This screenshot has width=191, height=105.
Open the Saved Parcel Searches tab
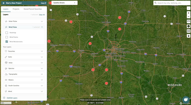point(33,9)
